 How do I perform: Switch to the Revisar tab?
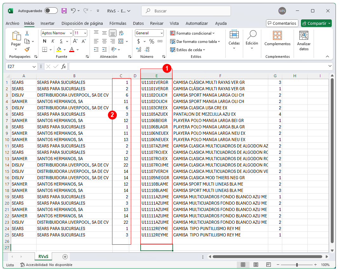(x=157, y=23)
